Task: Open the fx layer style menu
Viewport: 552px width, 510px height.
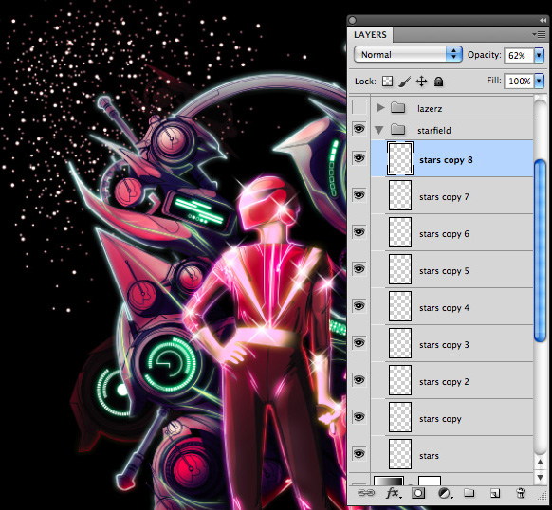Action: pyautogui.click(x=393, y=493)
